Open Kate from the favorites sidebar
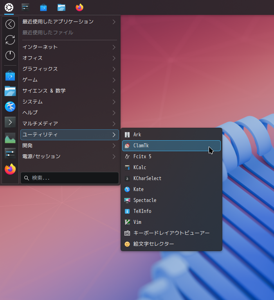 point(10,107)
